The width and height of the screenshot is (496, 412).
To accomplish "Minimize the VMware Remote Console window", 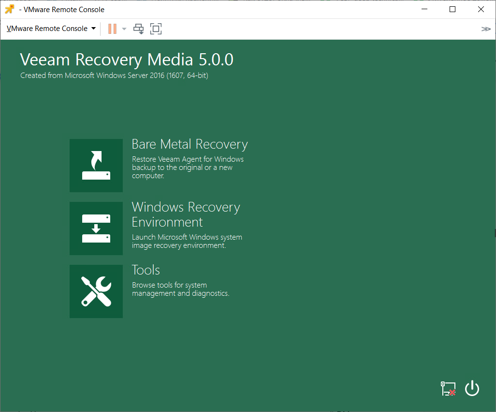I will pos(424,9).
